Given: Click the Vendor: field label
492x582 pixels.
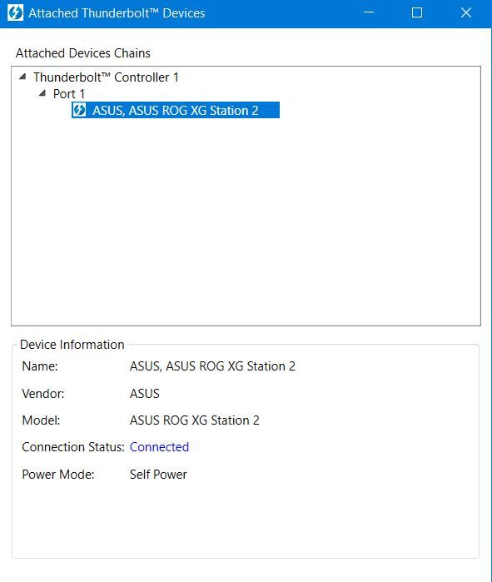Looking at the screenshot, I should pyautogui.click(x=43, y=394).
